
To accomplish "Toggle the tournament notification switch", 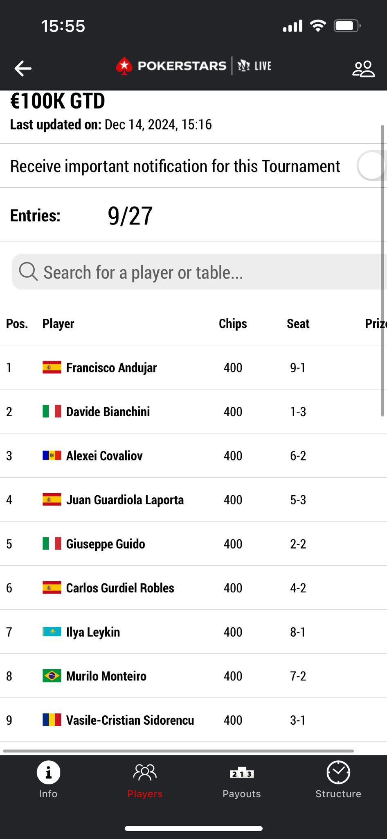I will (x=371, y=166).
